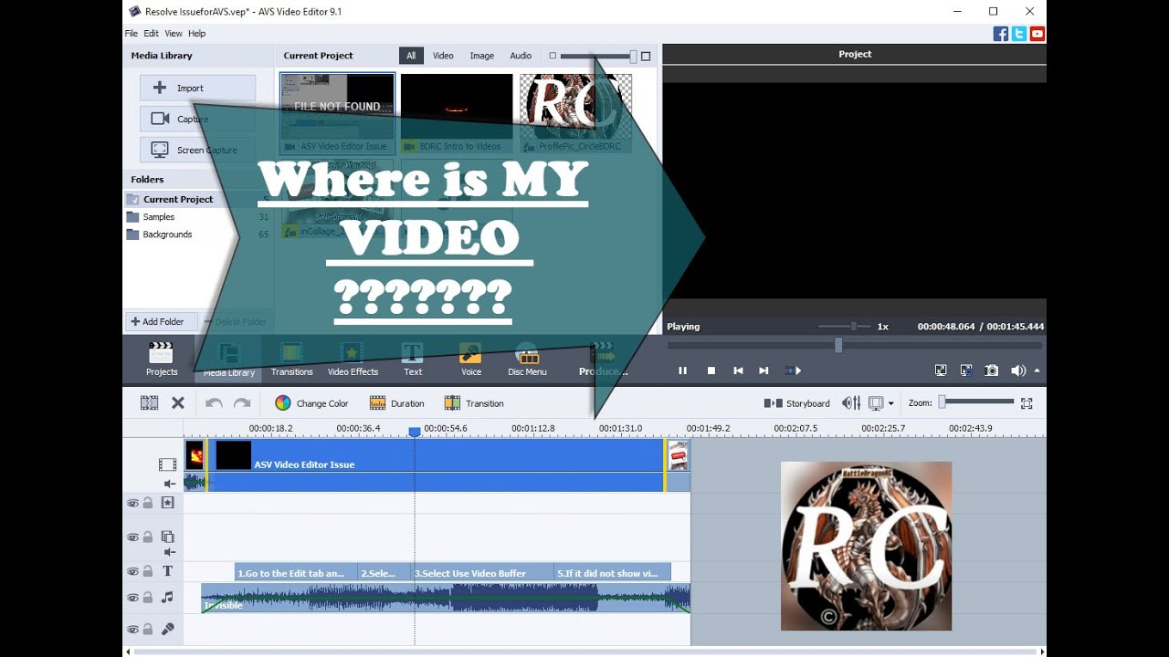Open the Disc Menu section
This screenshot has width=1169, height=657.
pos(527,359)
